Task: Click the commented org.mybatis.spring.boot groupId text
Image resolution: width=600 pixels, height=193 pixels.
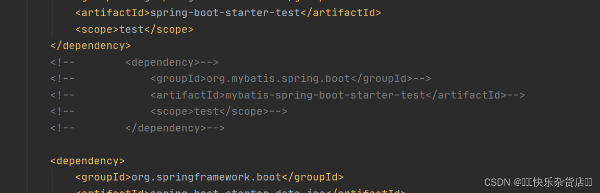Action: [x=278, y=79]
